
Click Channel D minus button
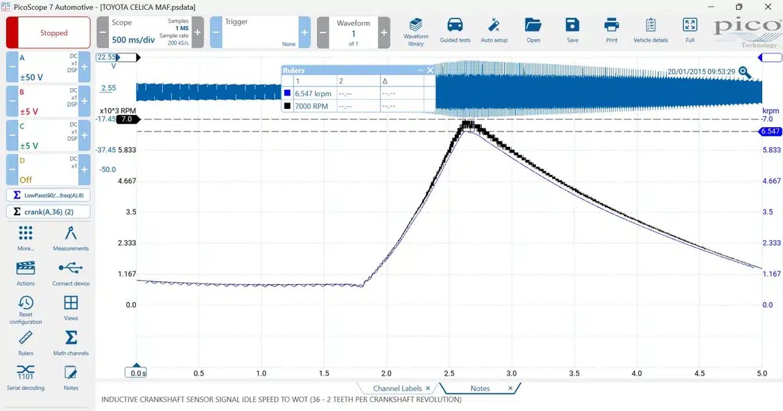point(12,170)
